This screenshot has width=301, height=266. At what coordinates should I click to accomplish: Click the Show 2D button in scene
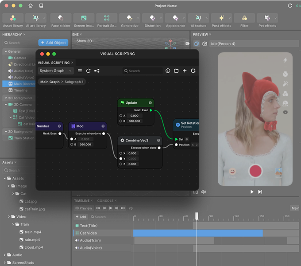(84, 41)
